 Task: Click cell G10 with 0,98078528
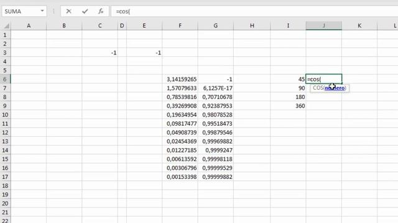(x=216, y=115)
